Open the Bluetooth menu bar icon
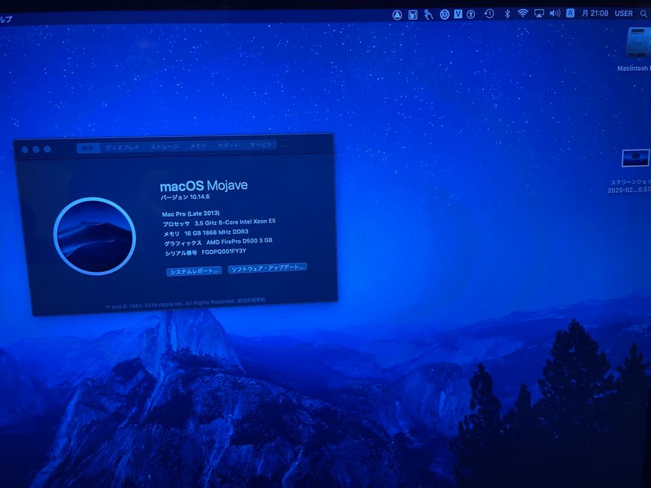 (x=506, y=13)
